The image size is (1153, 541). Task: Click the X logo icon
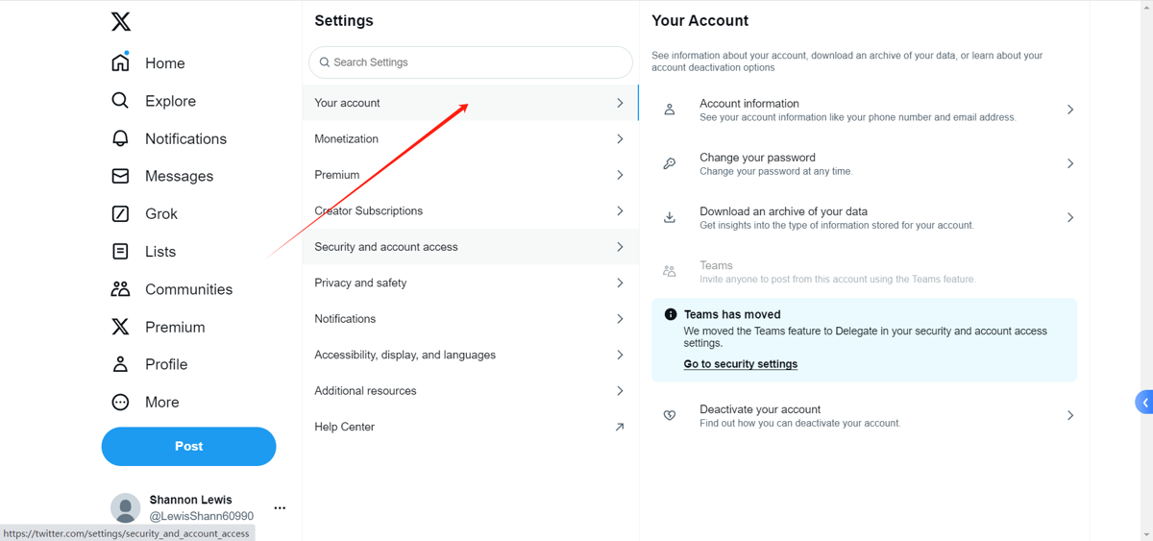click(120, 21)
